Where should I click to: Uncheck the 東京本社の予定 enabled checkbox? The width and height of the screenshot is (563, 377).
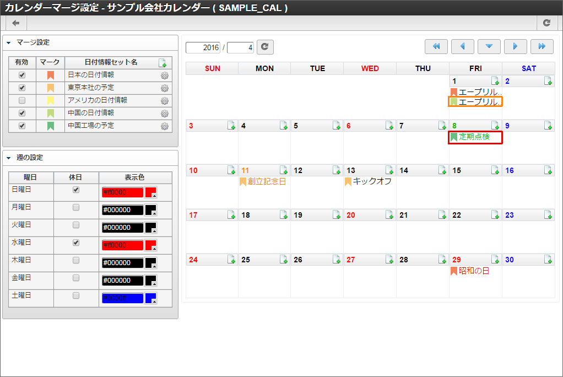22,88
